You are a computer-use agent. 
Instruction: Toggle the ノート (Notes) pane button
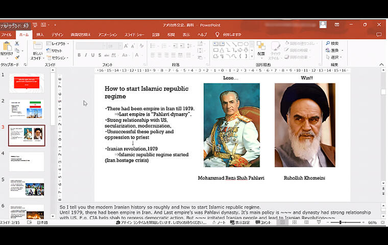[219, 223]
